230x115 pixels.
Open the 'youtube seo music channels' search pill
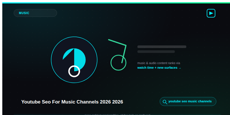pyautogui.click(x=188, y=101)
